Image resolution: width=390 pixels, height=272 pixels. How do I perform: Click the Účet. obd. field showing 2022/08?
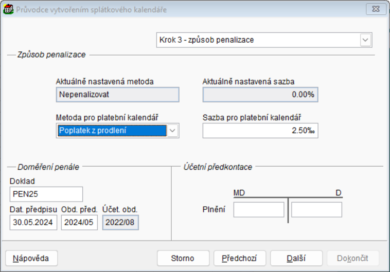click(120, 222)
